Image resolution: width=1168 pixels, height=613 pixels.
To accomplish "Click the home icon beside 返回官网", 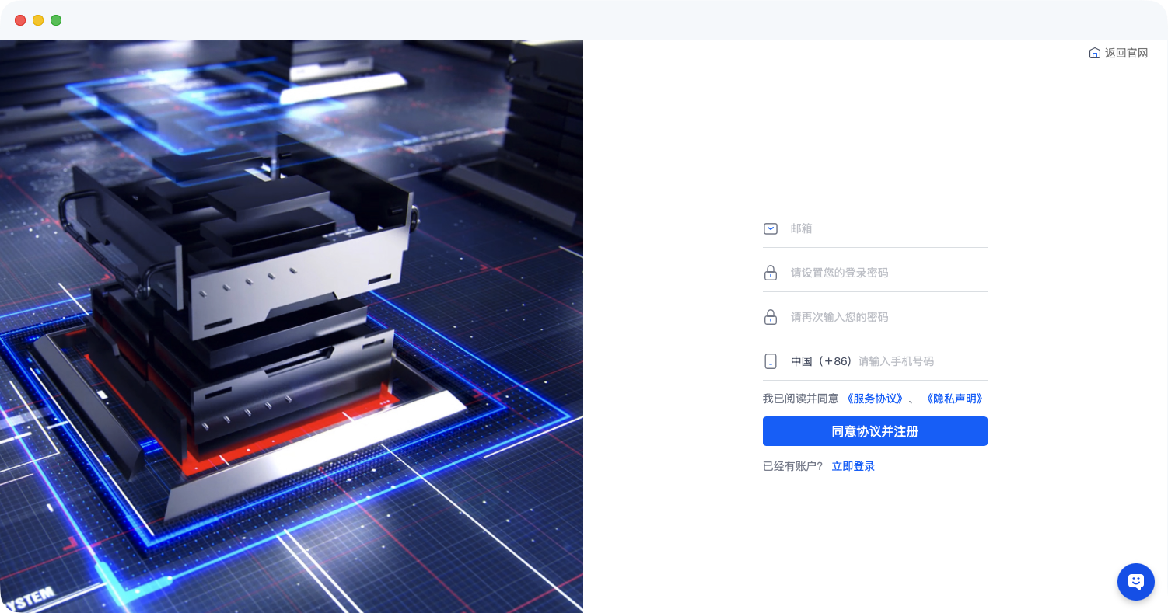I will [x=1094, y=54].
